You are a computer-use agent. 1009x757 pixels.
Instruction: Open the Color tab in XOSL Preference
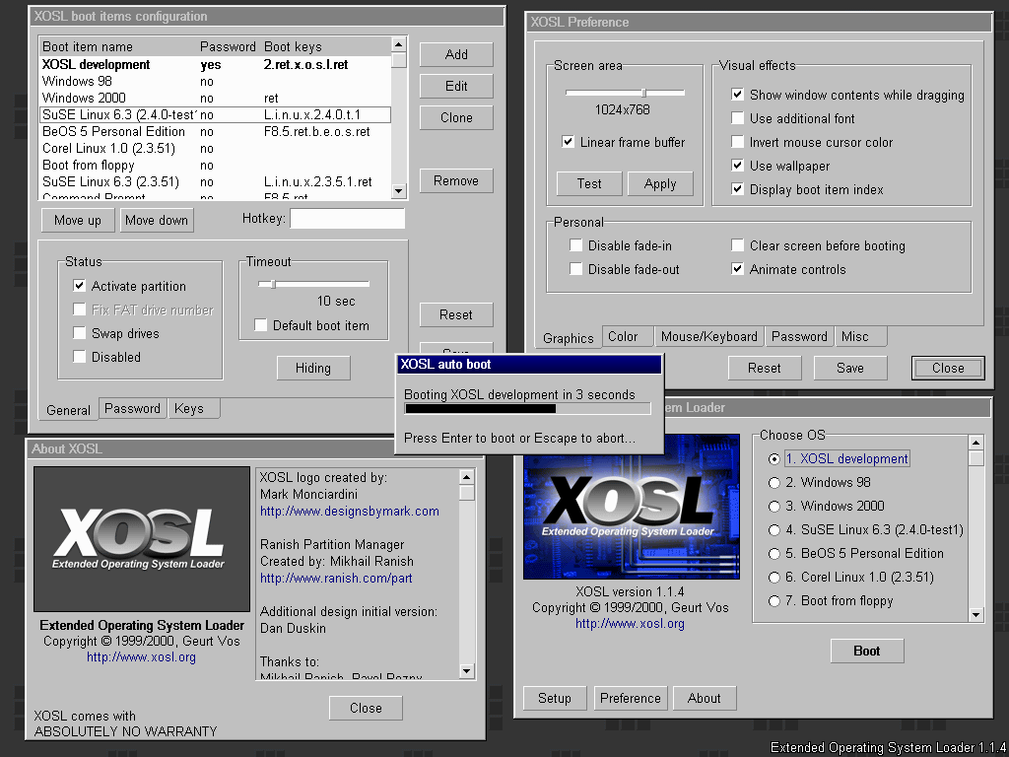pyautogui.click(x=623, y=336)
